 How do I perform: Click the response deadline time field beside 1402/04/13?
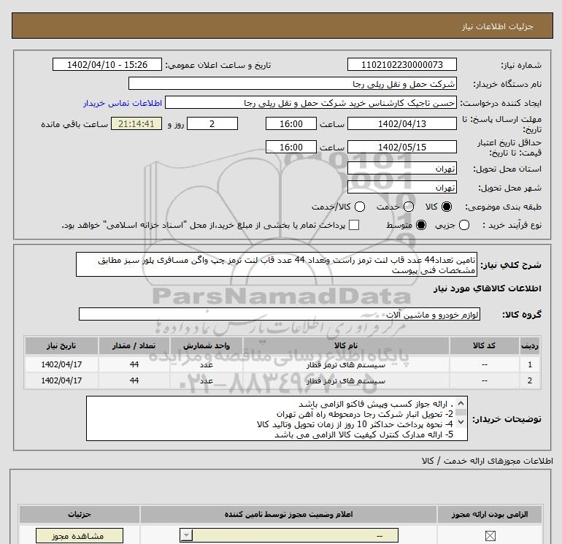[291, 124]
